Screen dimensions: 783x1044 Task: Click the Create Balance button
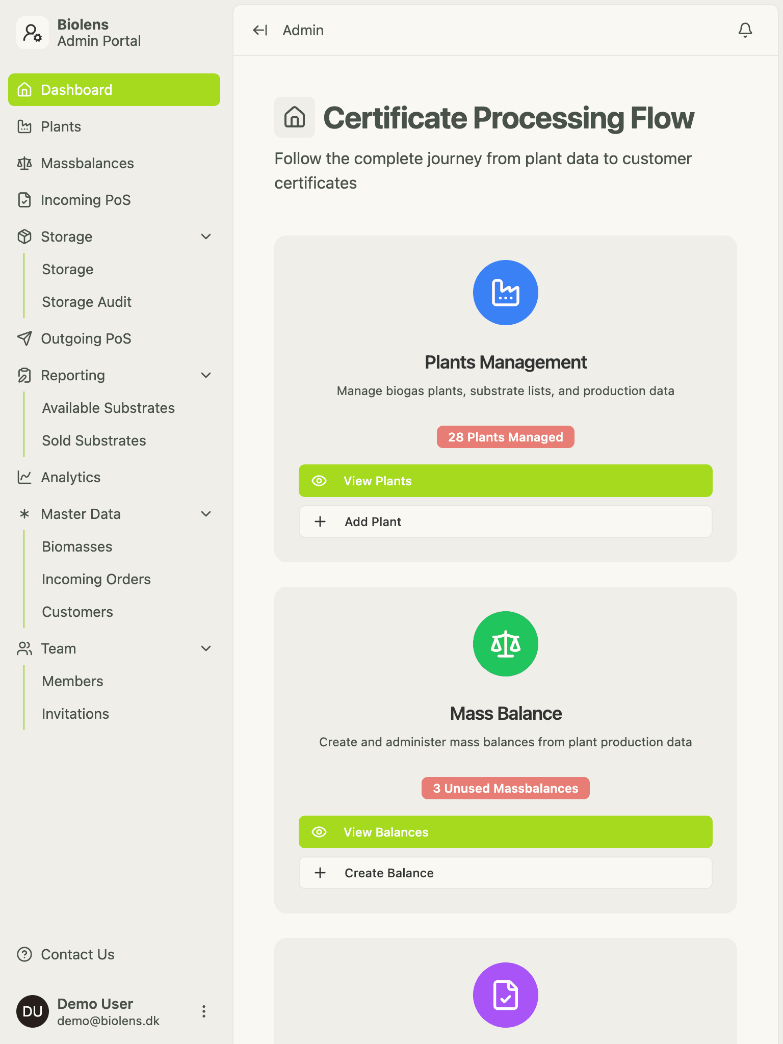505,873
